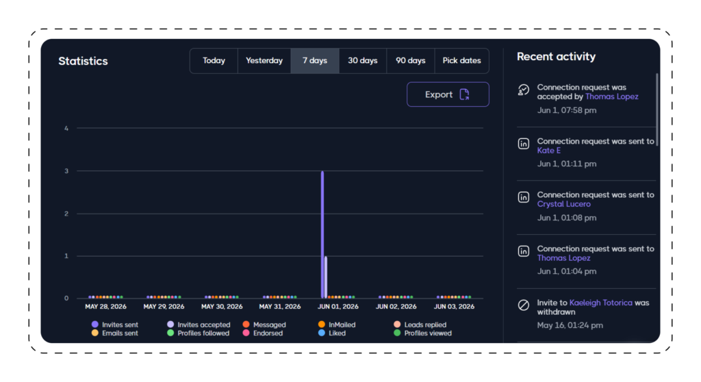Click the Invites accepted legend label
The width and height of the screenshot is (701, 382).
click(204, 324)
